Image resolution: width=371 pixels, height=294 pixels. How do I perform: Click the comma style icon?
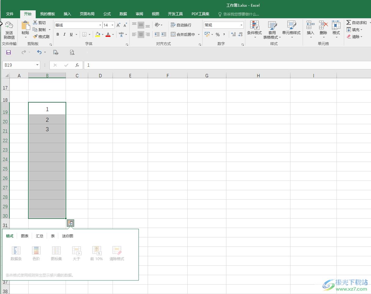224,34
